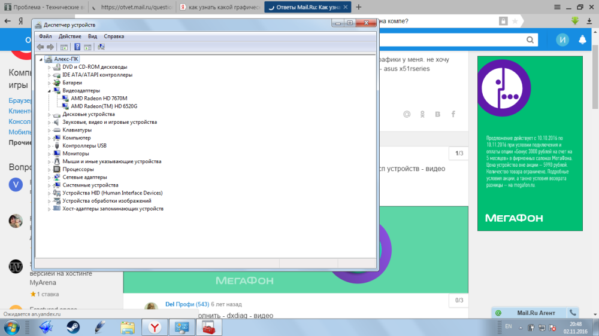Select the Процессоры category
The height and width of the screenshot is (336, 599).
point(78,169)
